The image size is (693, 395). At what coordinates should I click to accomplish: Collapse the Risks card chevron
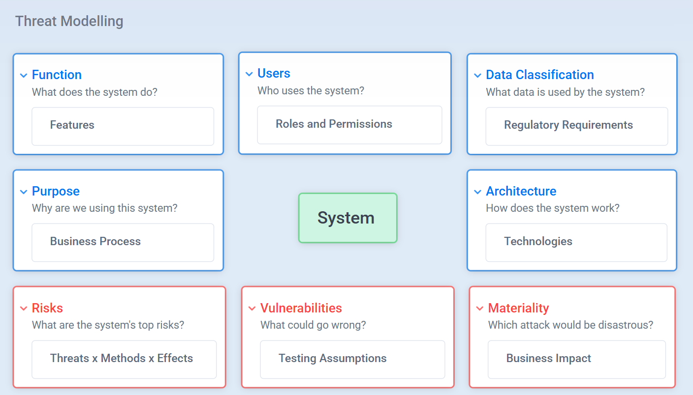coord(24,309)
